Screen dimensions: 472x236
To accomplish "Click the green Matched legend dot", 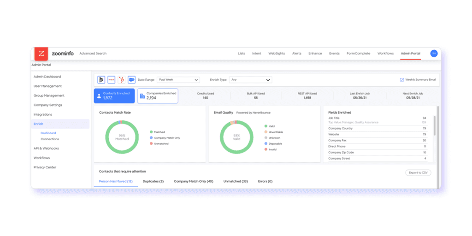I will (x=151, y=132).
